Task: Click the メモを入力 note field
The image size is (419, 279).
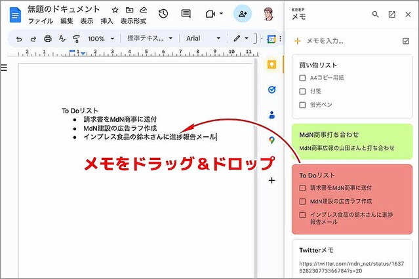Action: pyautogui.click(x=325, y=41)
